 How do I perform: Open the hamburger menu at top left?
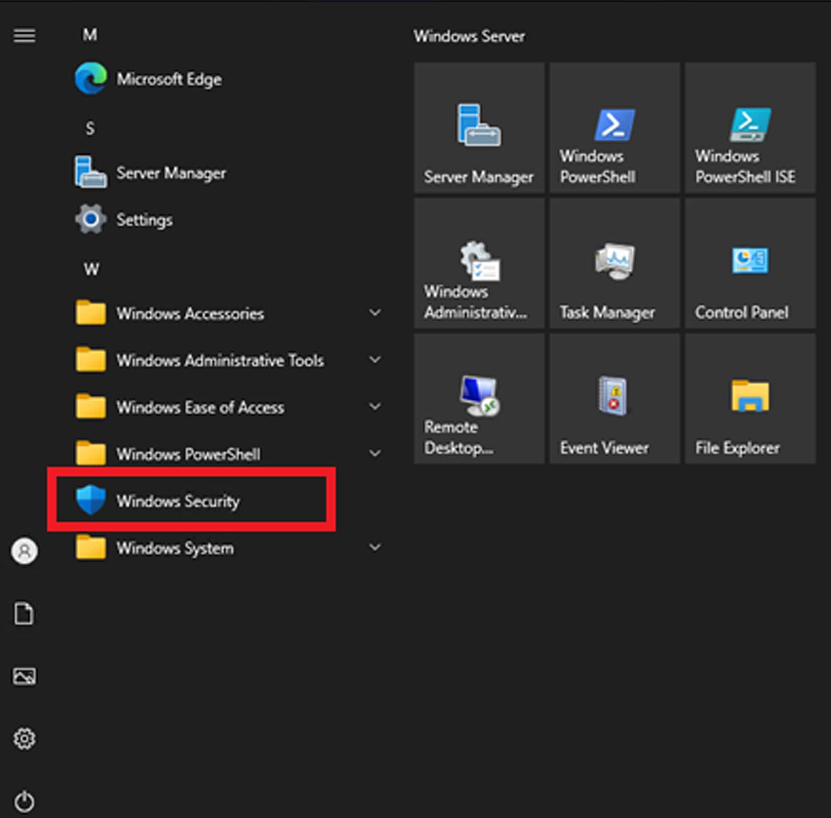click(x=24, y=36)
